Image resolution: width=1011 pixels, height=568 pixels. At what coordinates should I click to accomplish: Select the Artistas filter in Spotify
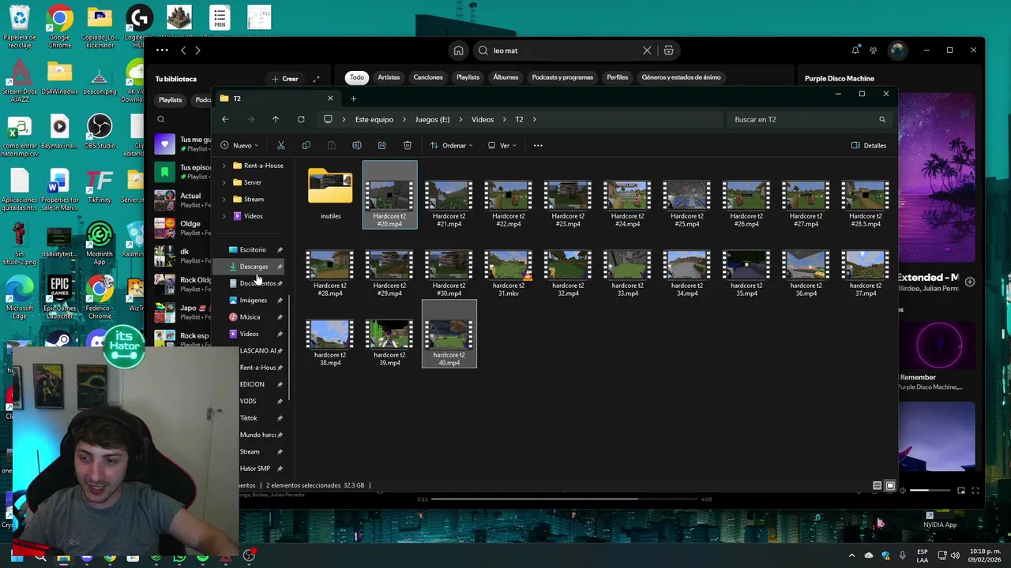tap(389, 77)
